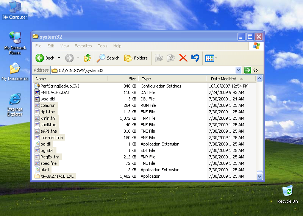Select the com.run file icon
The width and height of the screenshot is (303, 216).
[37, 105]
